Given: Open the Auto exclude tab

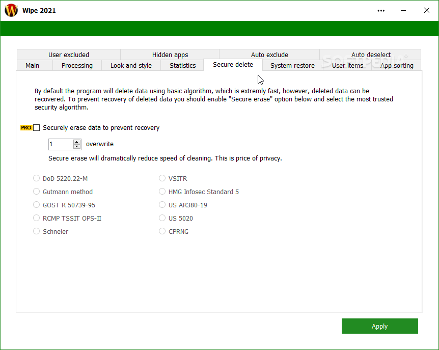Looking at the screenshot, I should coord(269,55).
